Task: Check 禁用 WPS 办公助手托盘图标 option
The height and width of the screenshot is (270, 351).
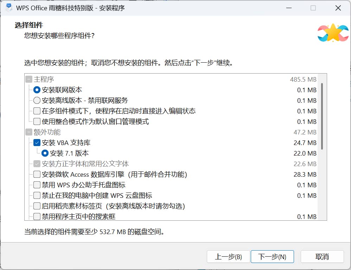Action: 37,185
